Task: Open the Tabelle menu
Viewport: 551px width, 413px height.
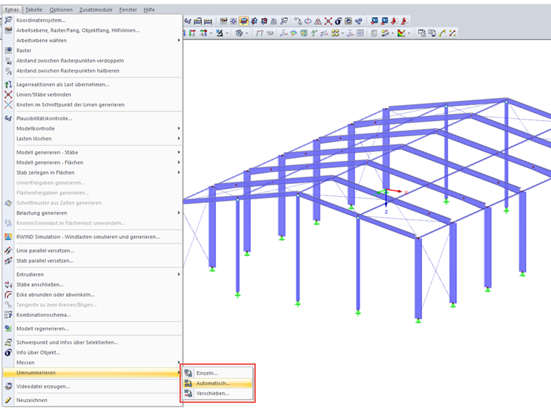Action: tap(34, 9)
